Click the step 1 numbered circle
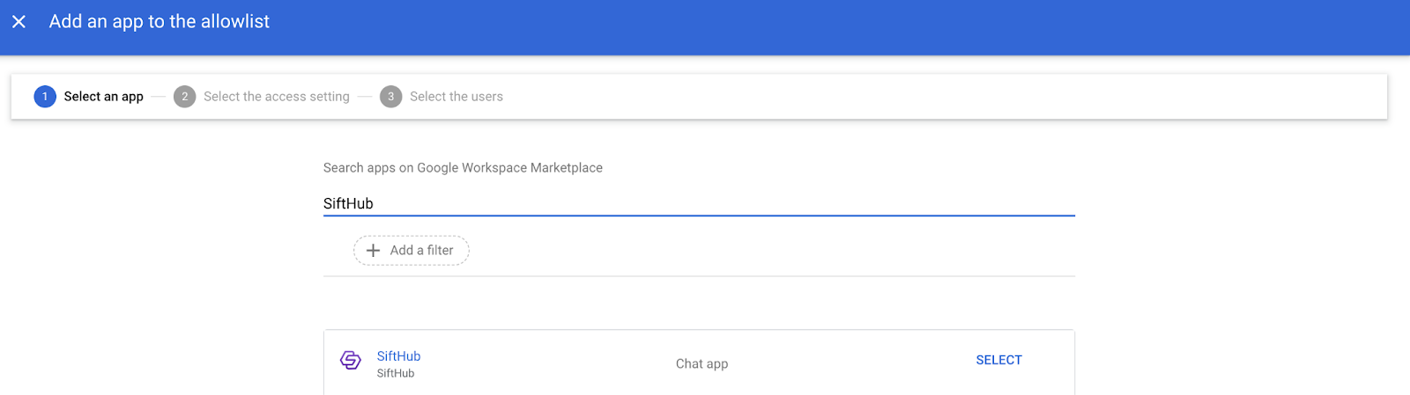The width and height of the screenshot is (1410, 395). pos(45,97)
